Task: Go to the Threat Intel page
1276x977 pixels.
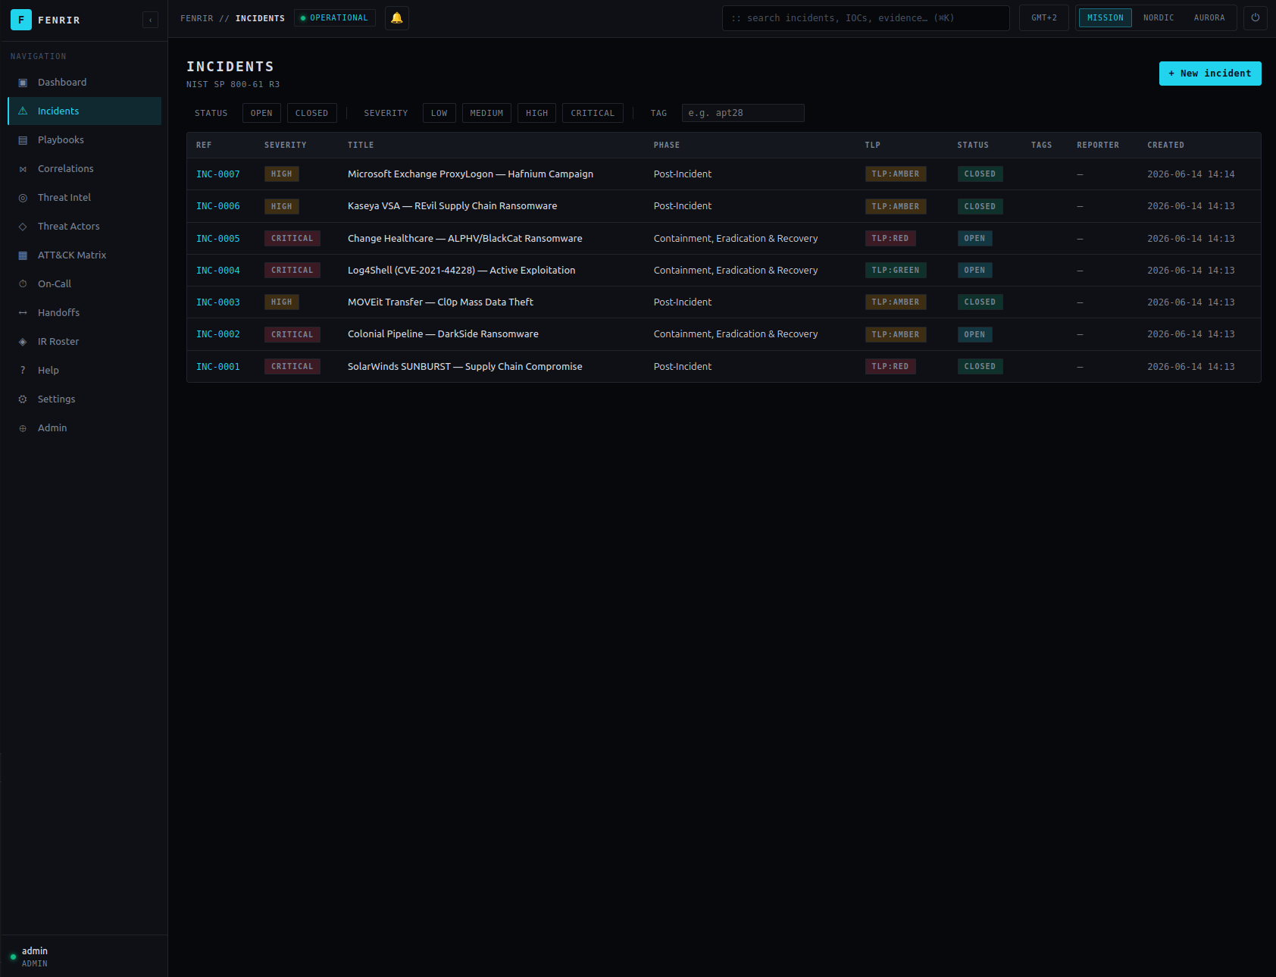Action: [x=84, y=197]
